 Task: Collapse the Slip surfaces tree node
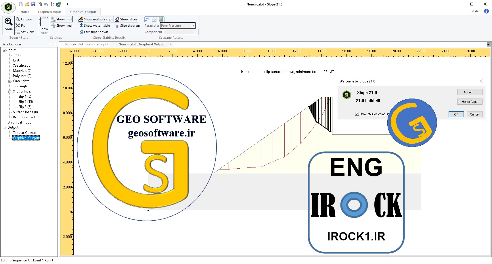pos(9,92)
